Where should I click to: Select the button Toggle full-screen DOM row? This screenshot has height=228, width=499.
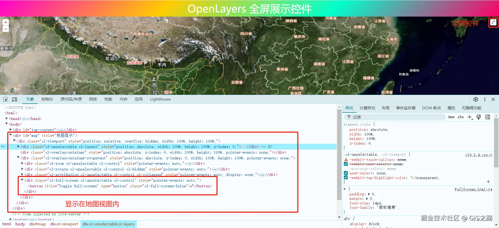[x=120, y=186]
